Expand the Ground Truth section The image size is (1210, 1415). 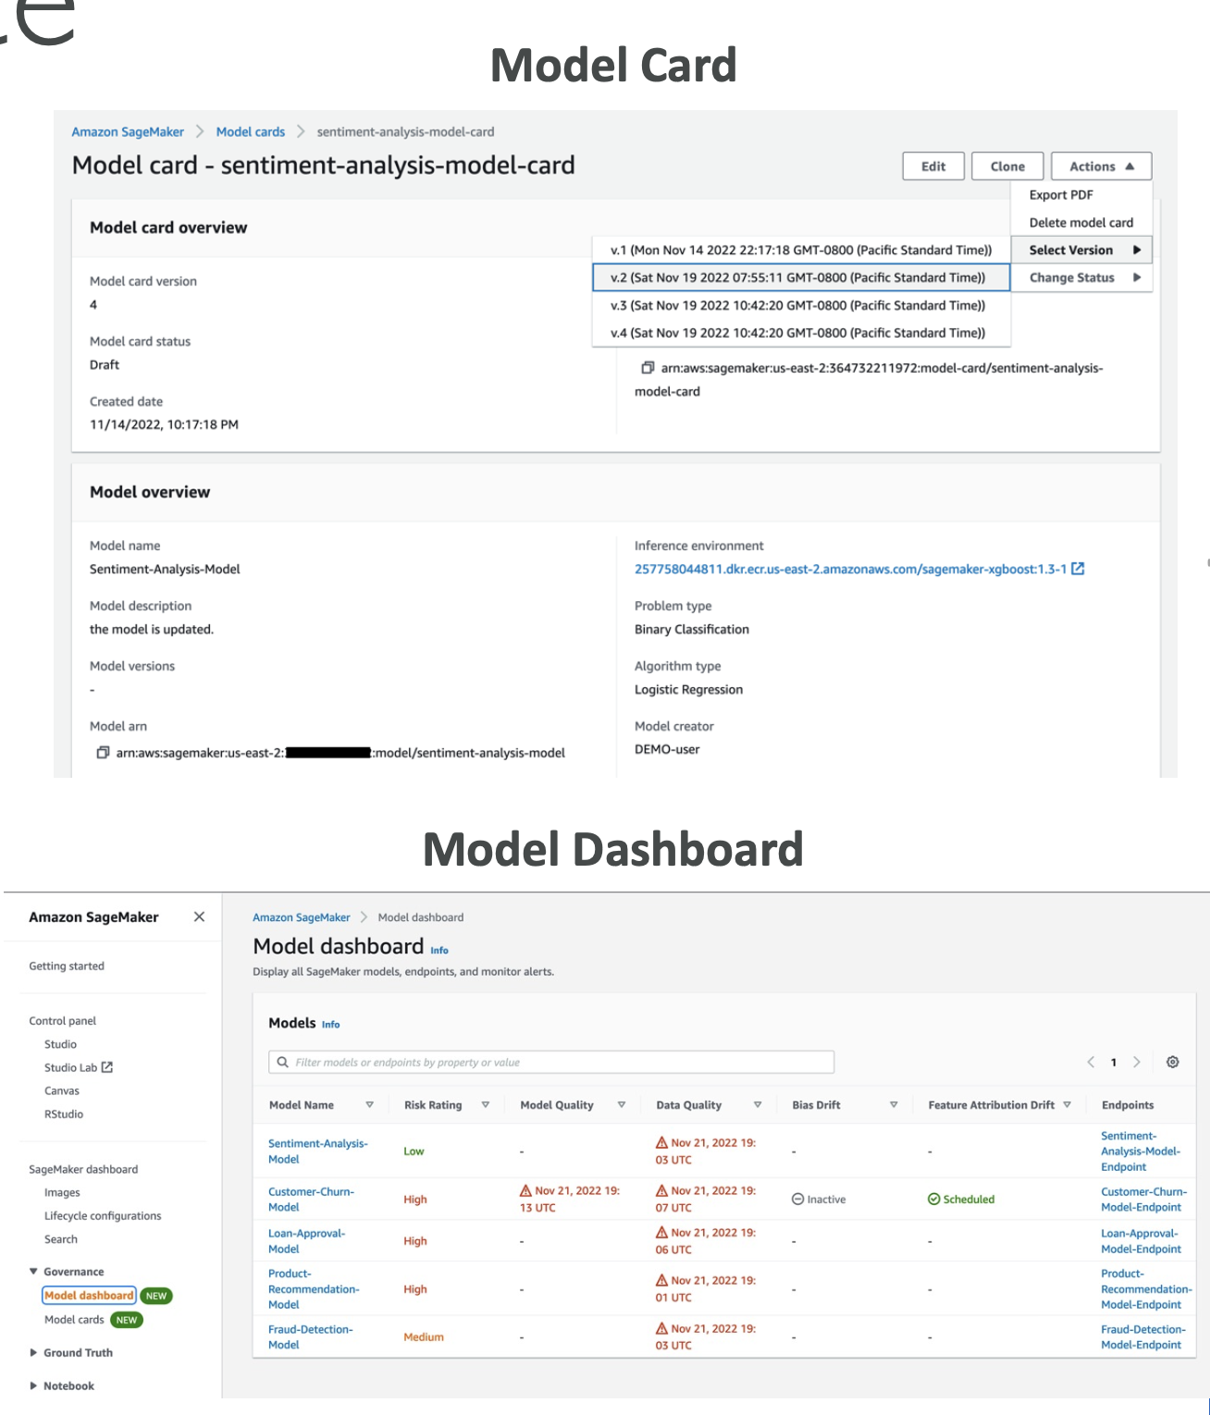(34, 1352)
